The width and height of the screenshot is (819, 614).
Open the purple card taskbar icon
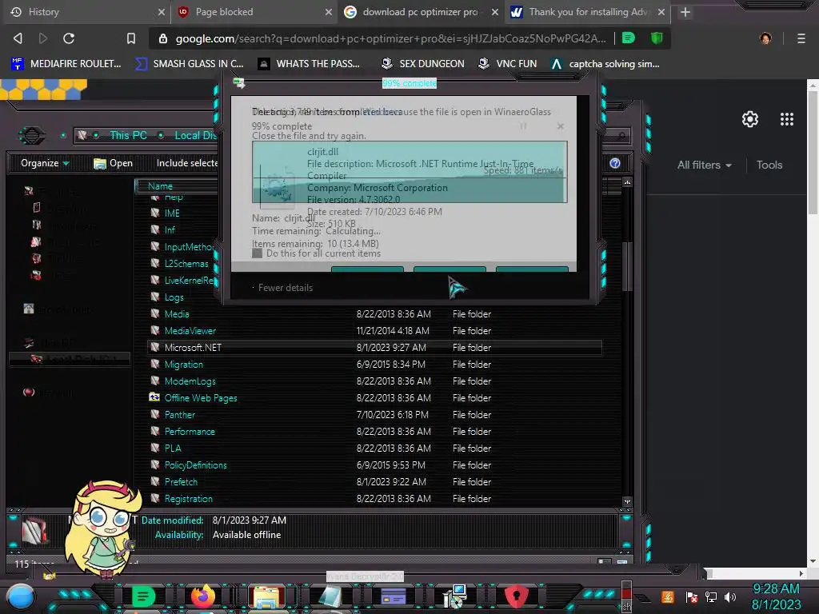(x=394, y=596)
